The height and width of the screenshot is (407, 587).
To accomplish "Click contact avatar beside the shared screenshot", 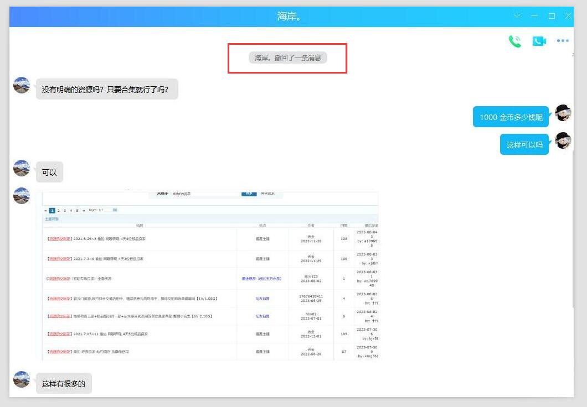I will 22,196.
